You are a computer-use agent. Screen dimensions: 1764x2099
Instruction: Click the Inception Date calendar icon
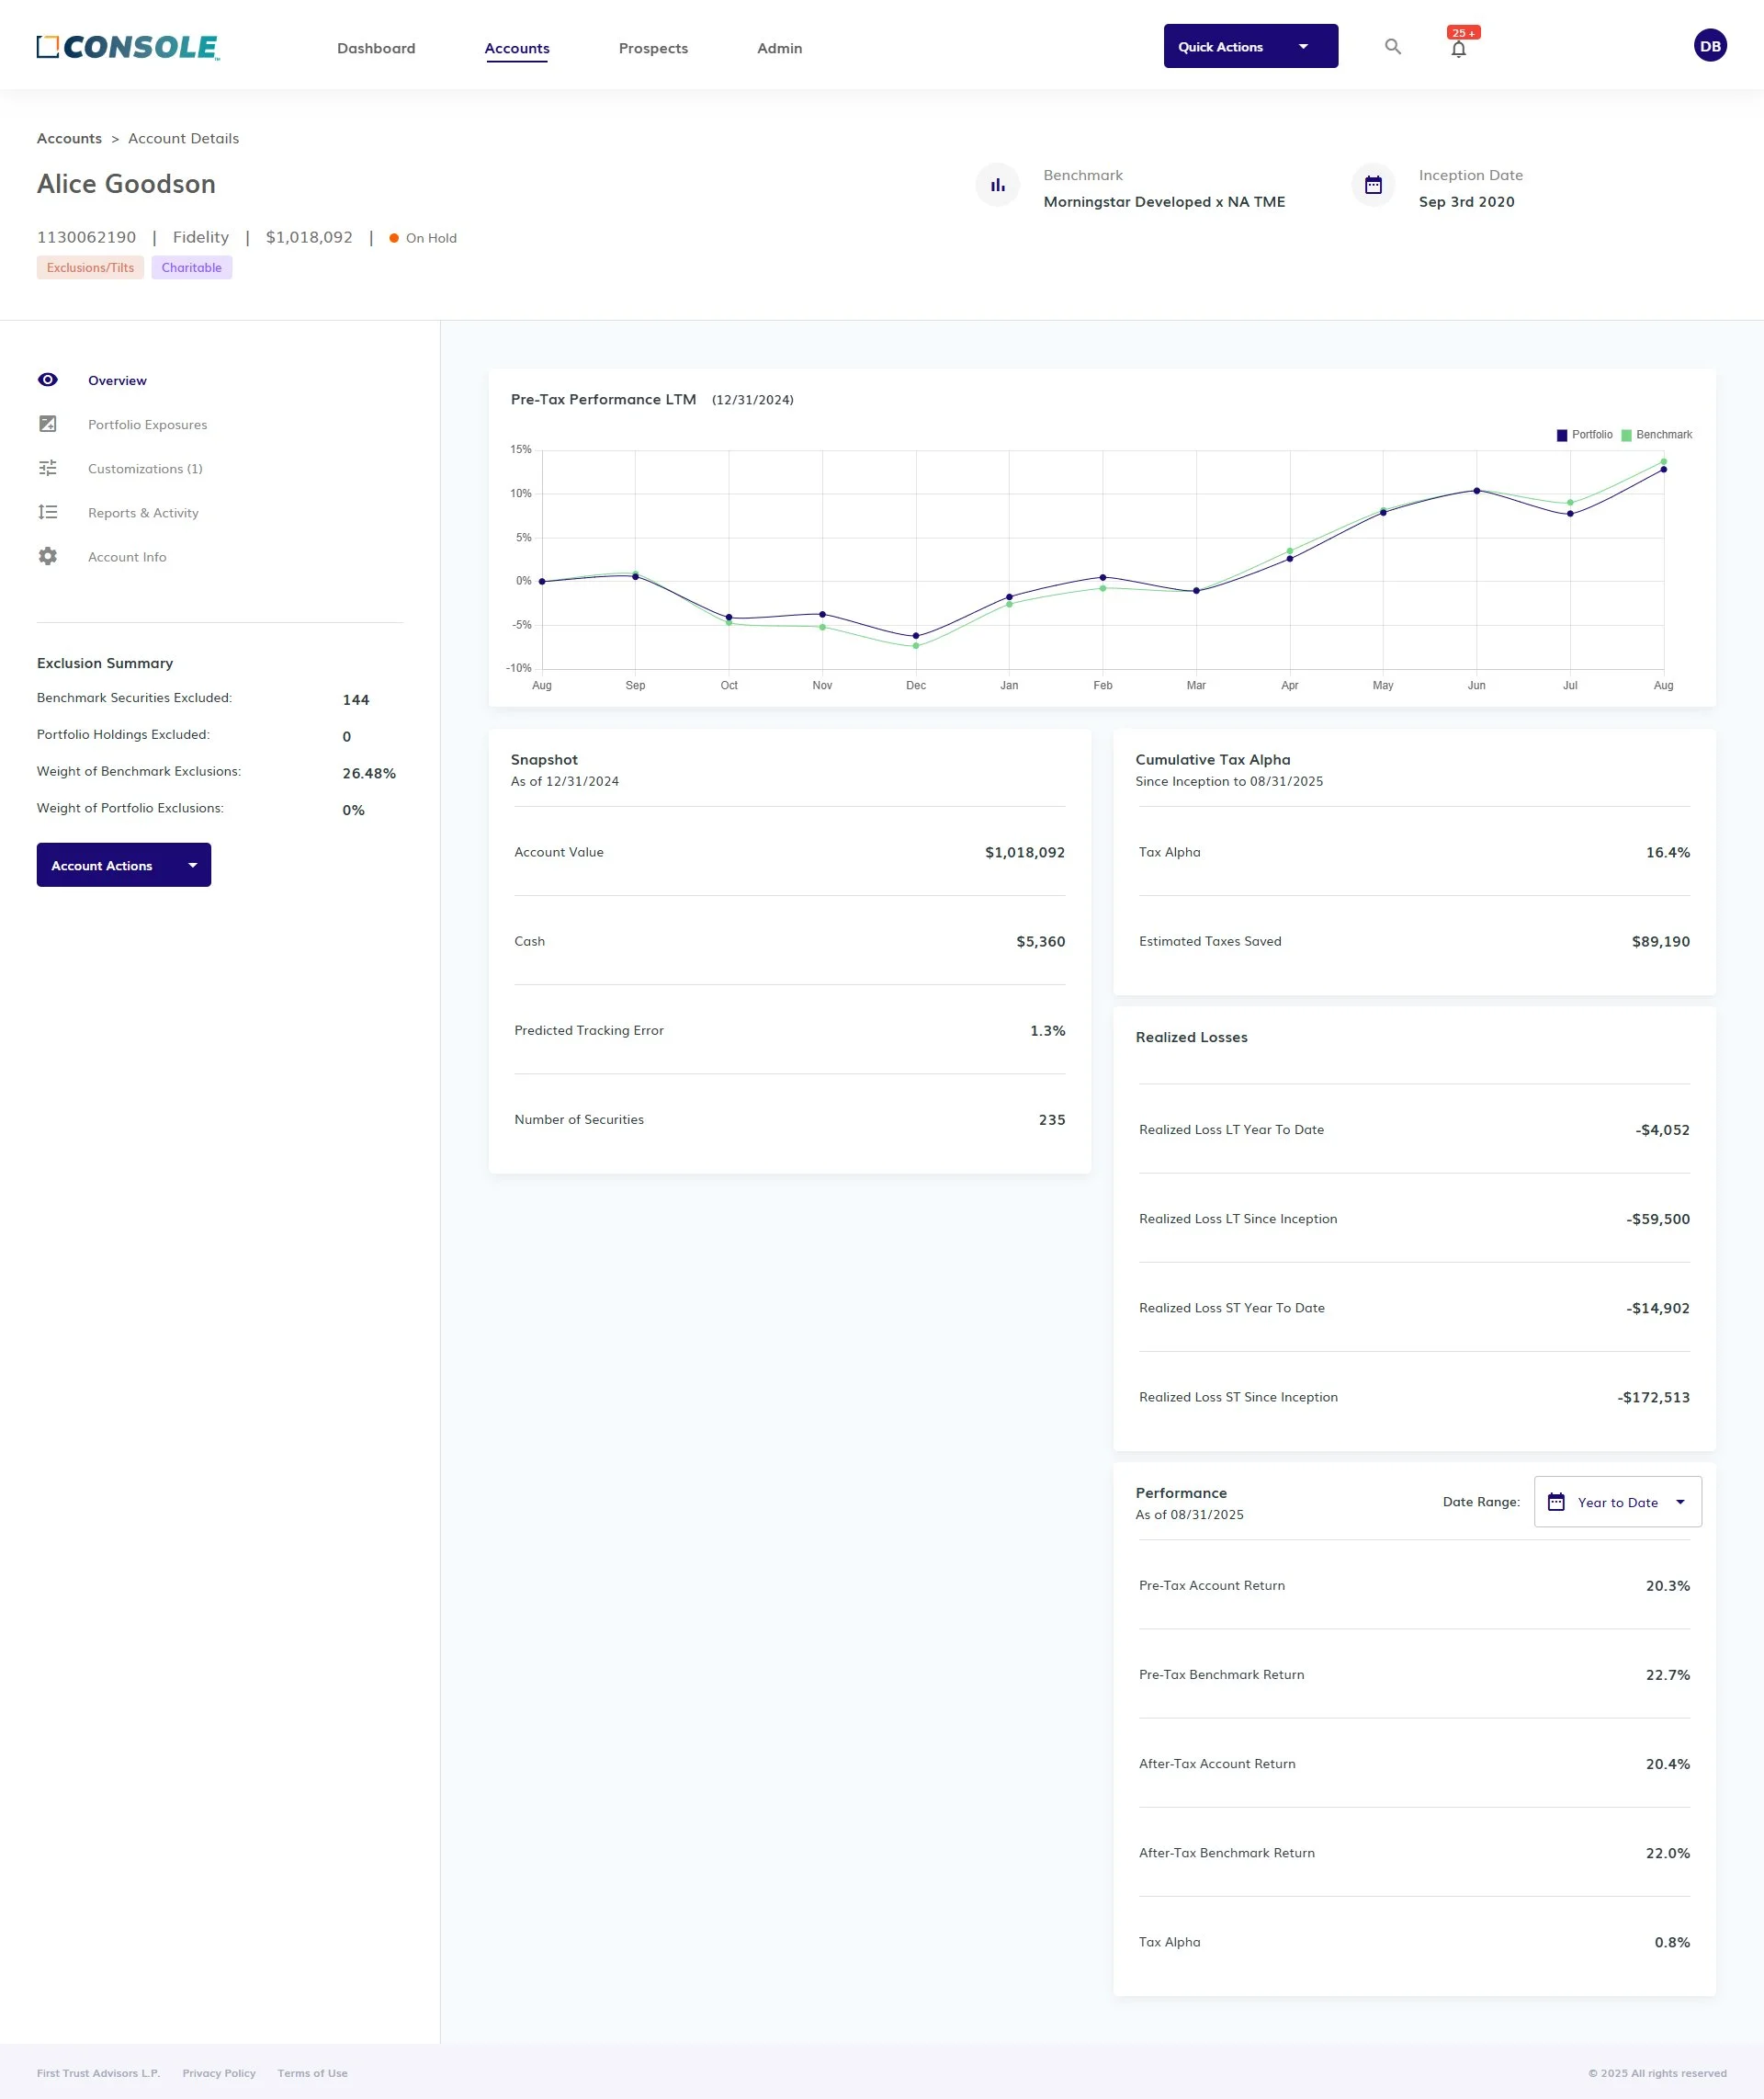[1373, 185]
